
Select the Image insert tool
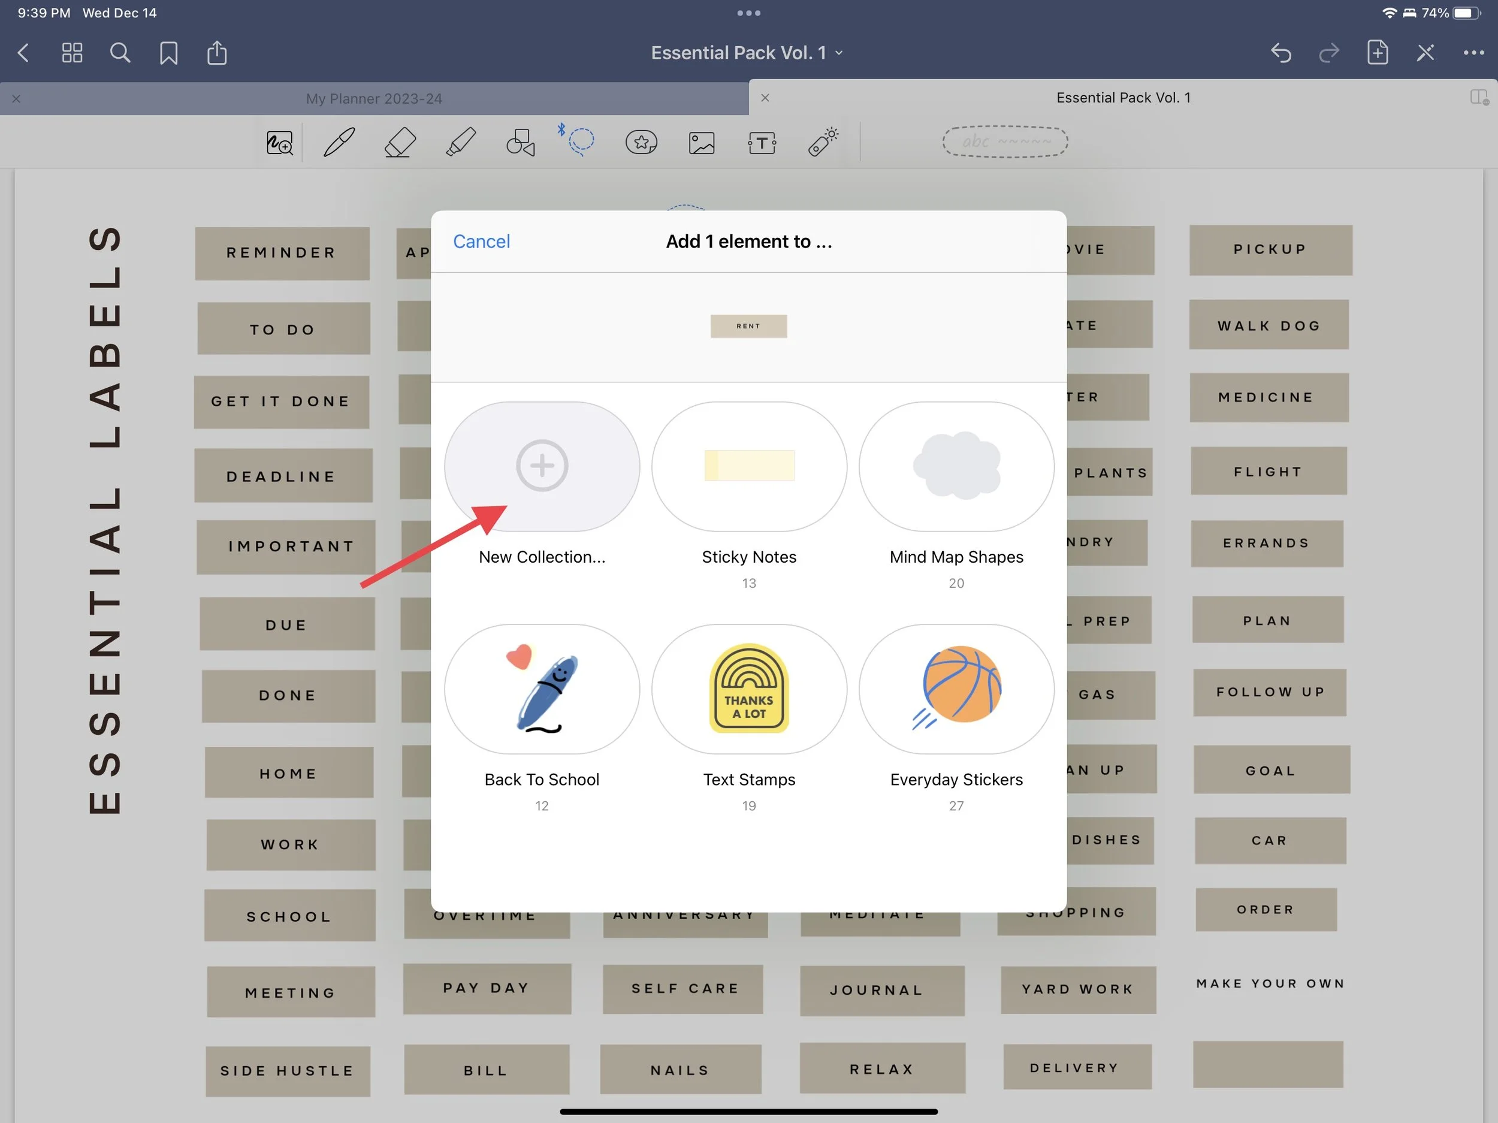point(701,142)
